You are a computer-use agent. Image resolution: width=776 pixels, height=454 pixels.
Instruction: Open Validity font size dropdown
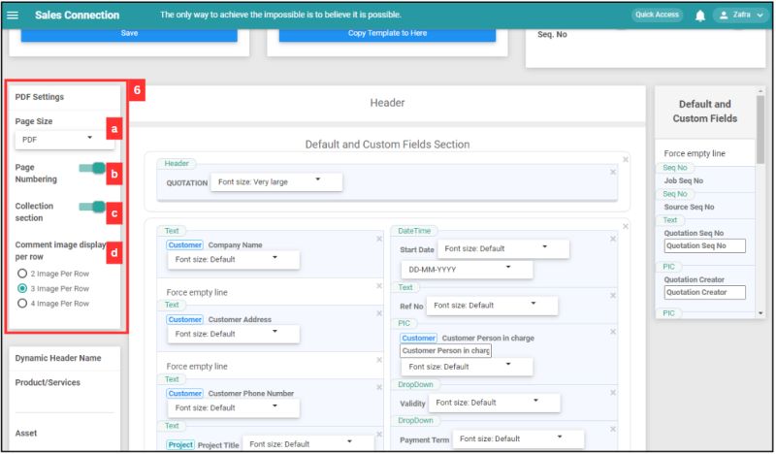[494, 403]
